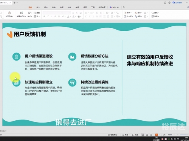Click the Review (审阅) tab
Screen dimensions: 189x141
[x=77, y=8]
